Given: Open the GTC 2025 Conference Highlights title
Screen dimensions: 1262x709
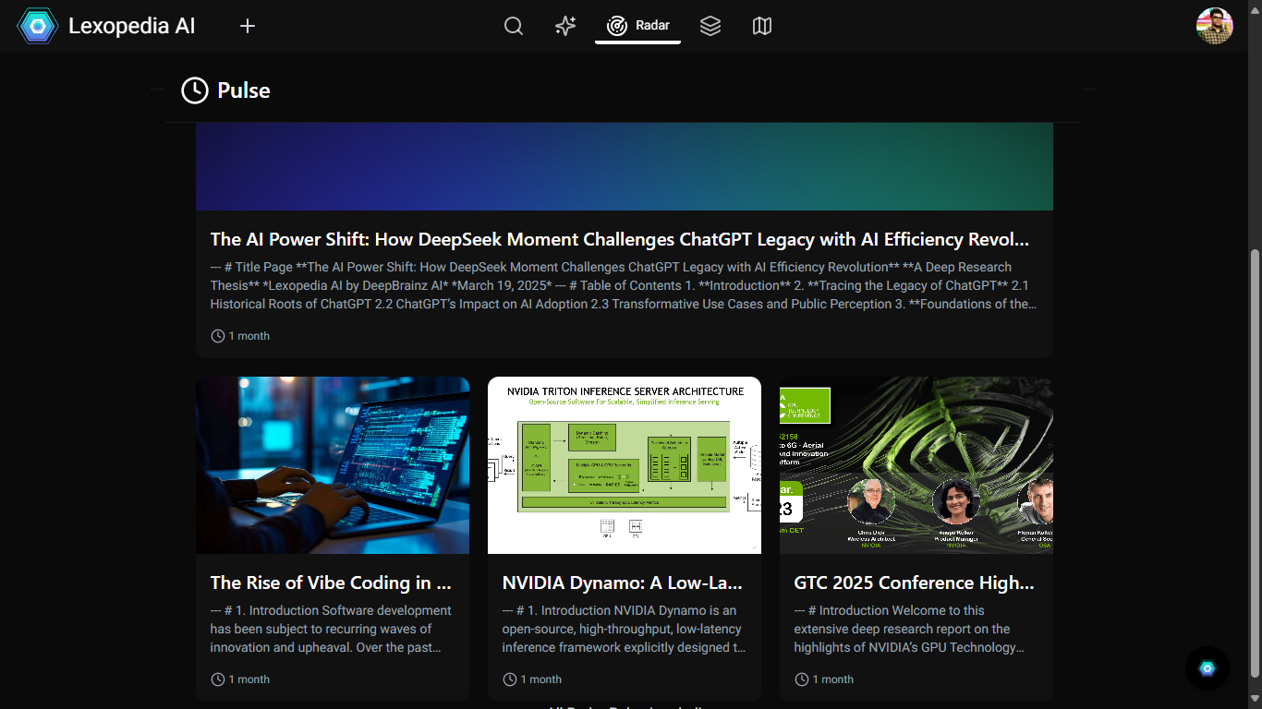Looking at the screenshot, I should coord(915,583).
